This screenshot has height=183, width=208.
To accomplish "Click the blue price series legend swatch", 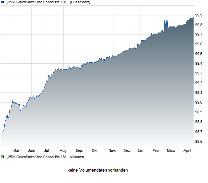I will pos(2,2).
